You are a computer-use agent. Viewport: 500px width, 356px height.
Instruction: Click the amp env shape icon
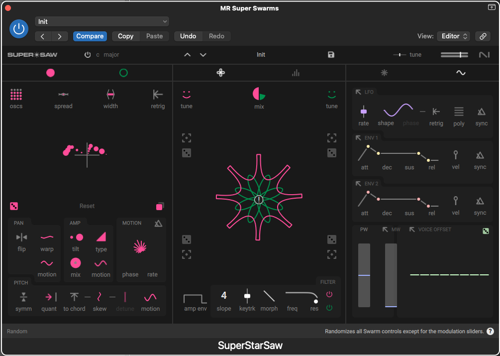(x=195, y=299)
